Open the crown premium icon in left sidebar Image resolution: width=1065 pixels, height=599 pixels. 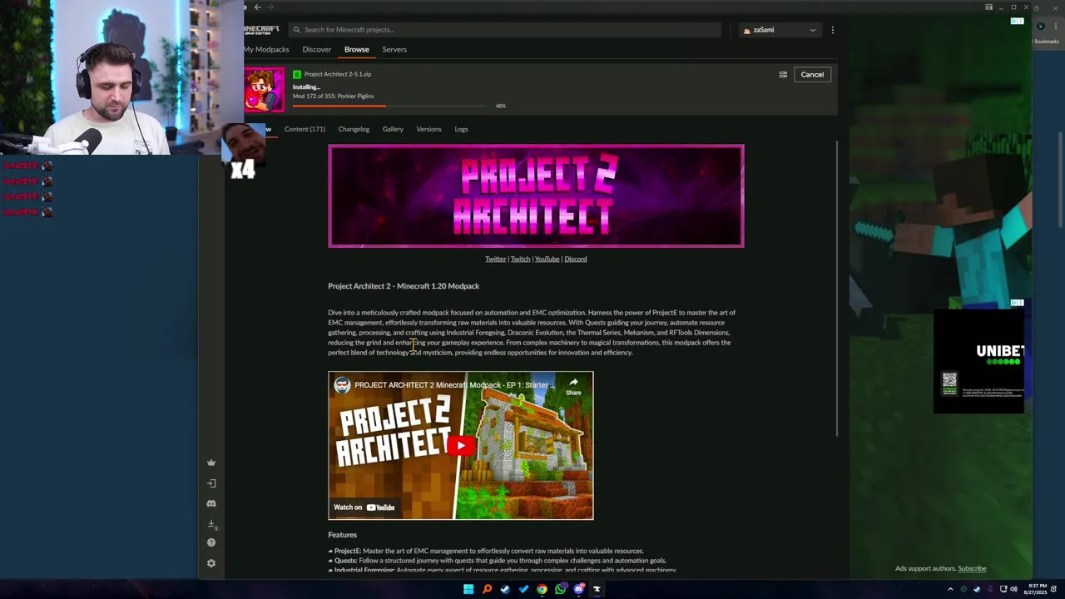pos(211,463)
